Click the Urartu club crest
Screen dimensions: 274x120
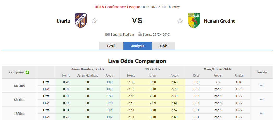pos(80,21)
